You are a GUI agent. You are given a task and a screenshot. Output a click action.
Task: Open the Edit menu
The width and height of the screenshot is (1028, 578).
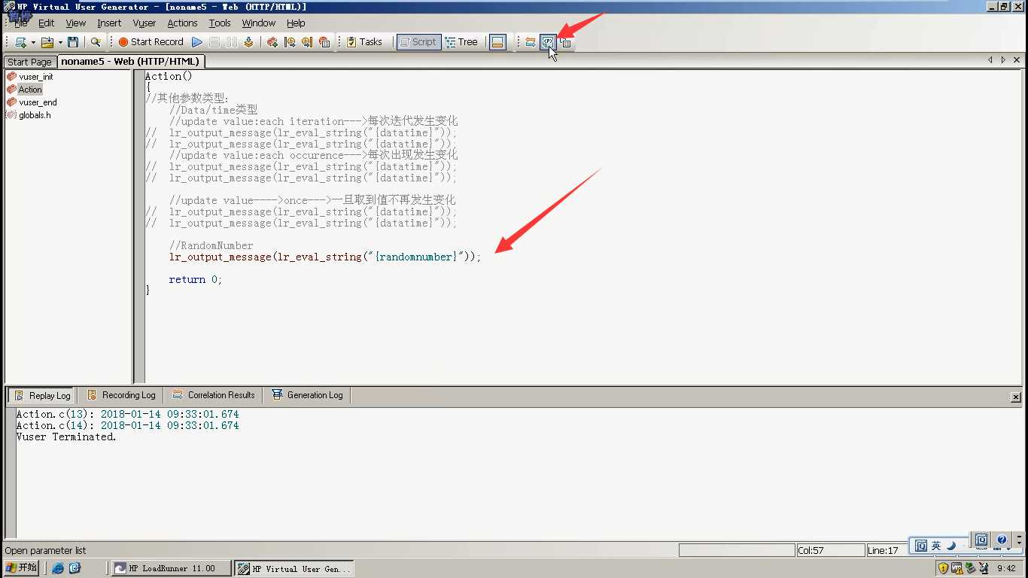click(46, 23)
